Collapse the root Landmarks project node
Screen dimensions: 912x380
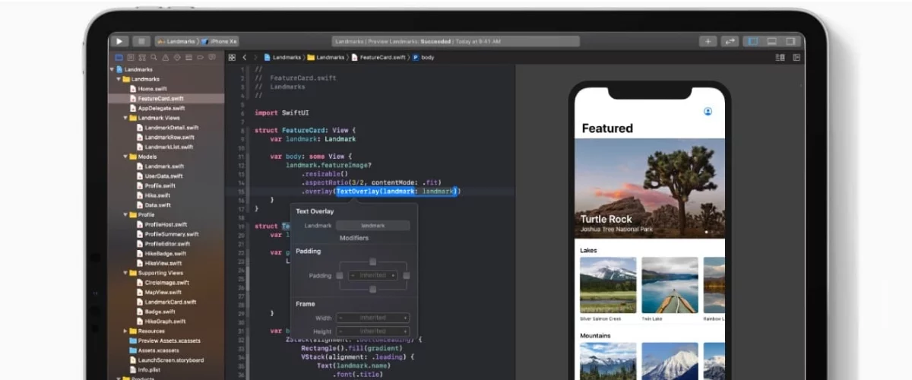(x=112, y=69)
